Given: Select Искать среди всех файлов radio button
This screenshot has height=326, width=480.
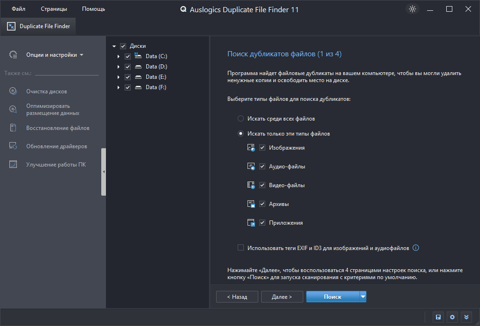Looking at the screenshot, I should (x=240, y=118).
